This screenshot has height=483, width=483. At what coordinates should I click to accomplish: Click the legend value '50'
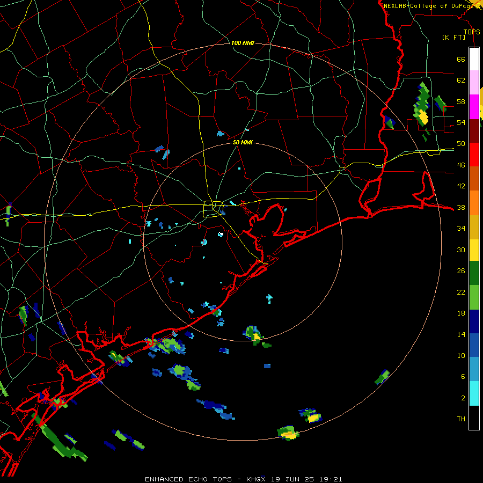point(461,144)
